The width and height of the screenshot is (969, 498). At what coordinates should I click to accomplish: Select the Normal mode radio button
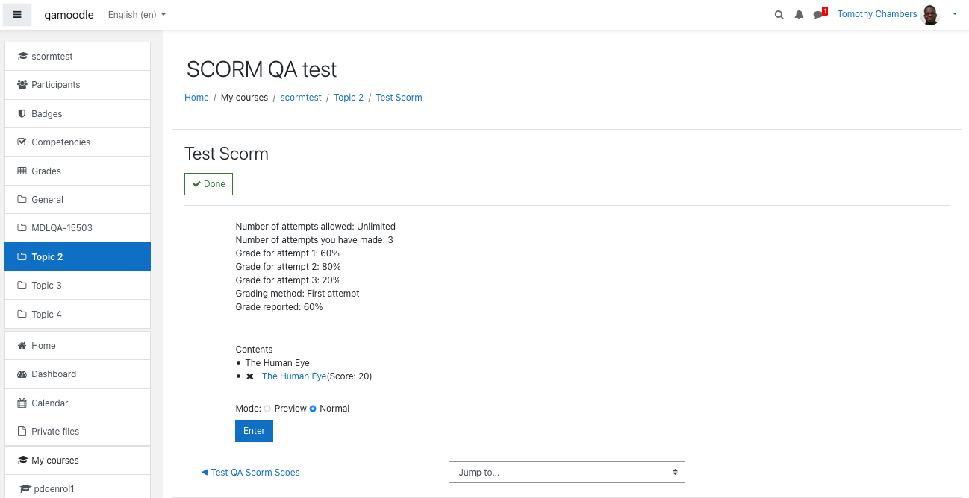pyautogui.click(x=313, y=409)
